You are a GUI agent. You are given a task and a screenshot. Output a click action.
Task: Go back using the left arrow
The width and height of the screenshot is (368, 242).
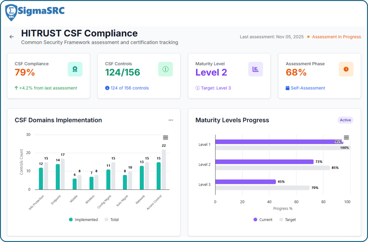(x=11, y=37)
